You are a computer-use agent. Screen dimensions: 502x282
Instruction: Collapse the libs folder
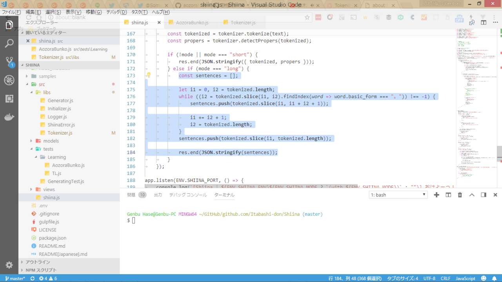coord(47,92)
